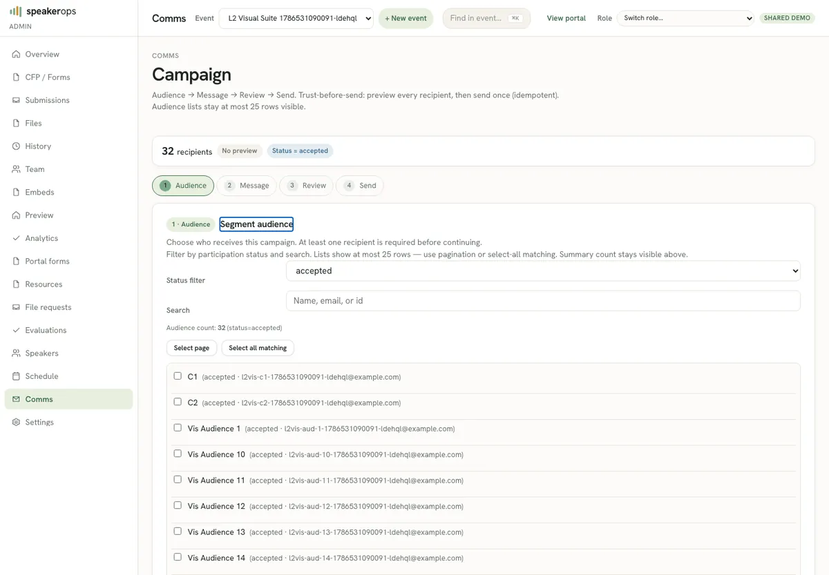Open Schedule in the sidebar
The width and height of the screenshot is (829, 575).
(x=68, y=376)
